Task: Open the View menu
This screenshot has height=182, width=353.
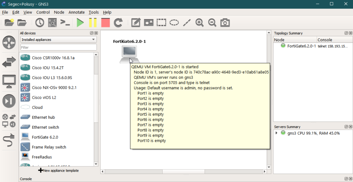Action: [x=28, y=12]
